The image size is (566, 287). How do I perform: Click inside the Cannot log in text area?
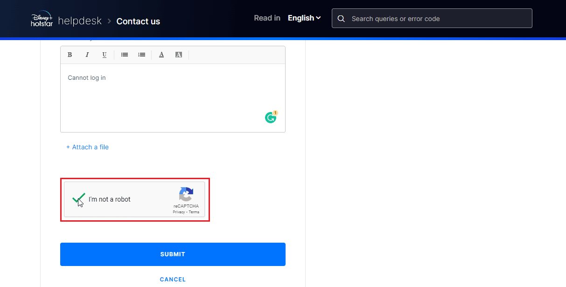[173, 98]
